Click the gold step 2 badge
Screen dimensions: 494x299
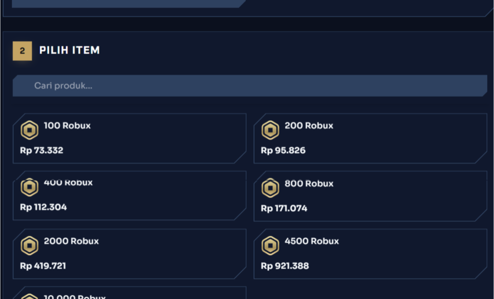[22, 51]
